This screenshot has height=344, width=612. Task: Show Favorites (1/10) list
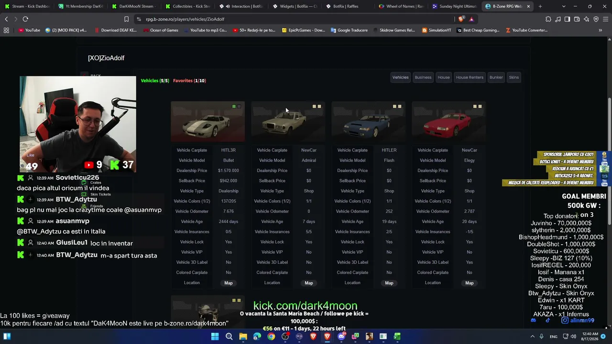(x=189, y=81)
